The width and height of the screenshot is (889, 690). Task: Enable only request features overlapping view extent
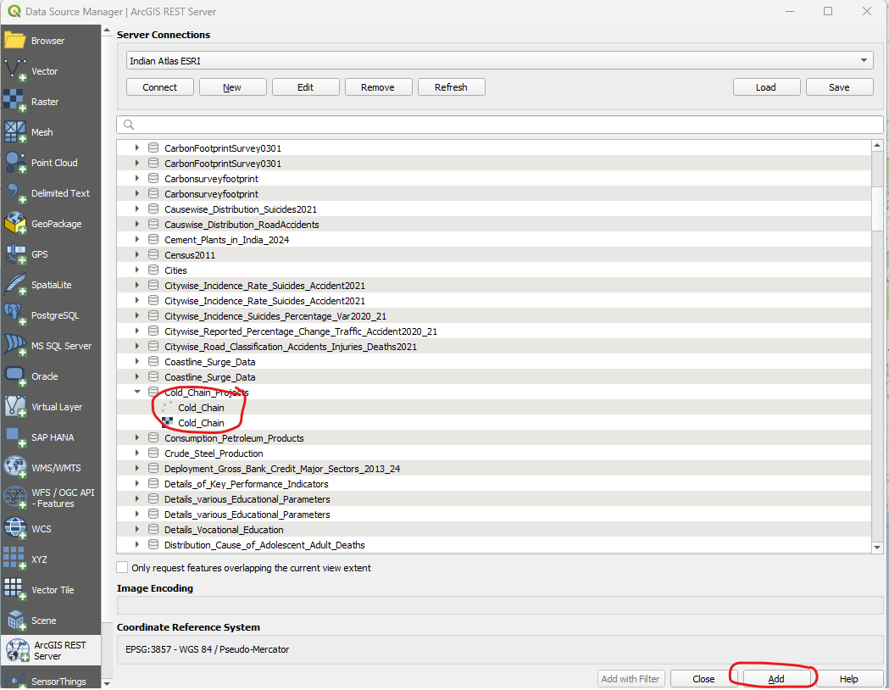pyautogui.click(x=123, y=568)
